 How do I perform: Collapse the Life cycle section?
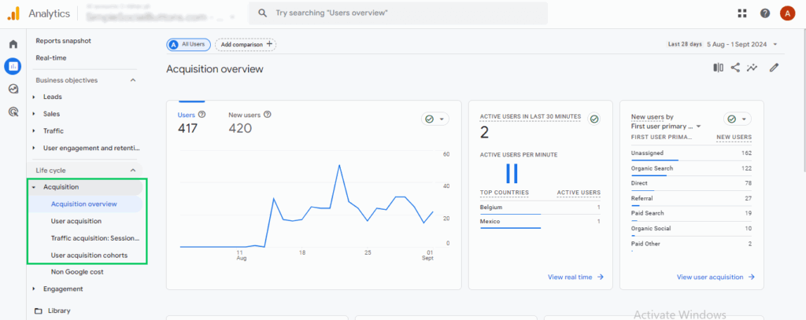coord(132,170)
